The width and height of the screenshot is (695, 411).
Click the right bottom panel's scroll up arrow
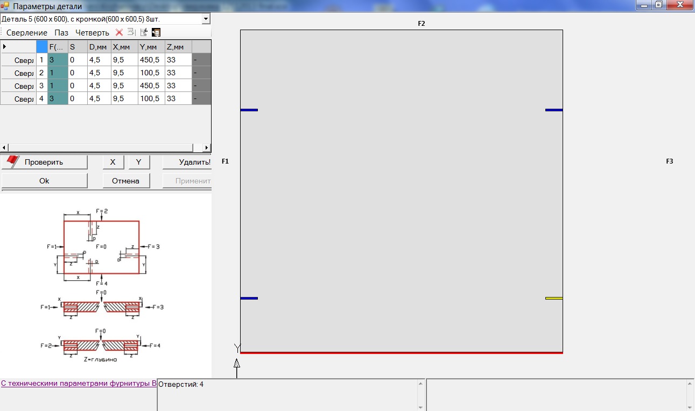tap(690, 384)
